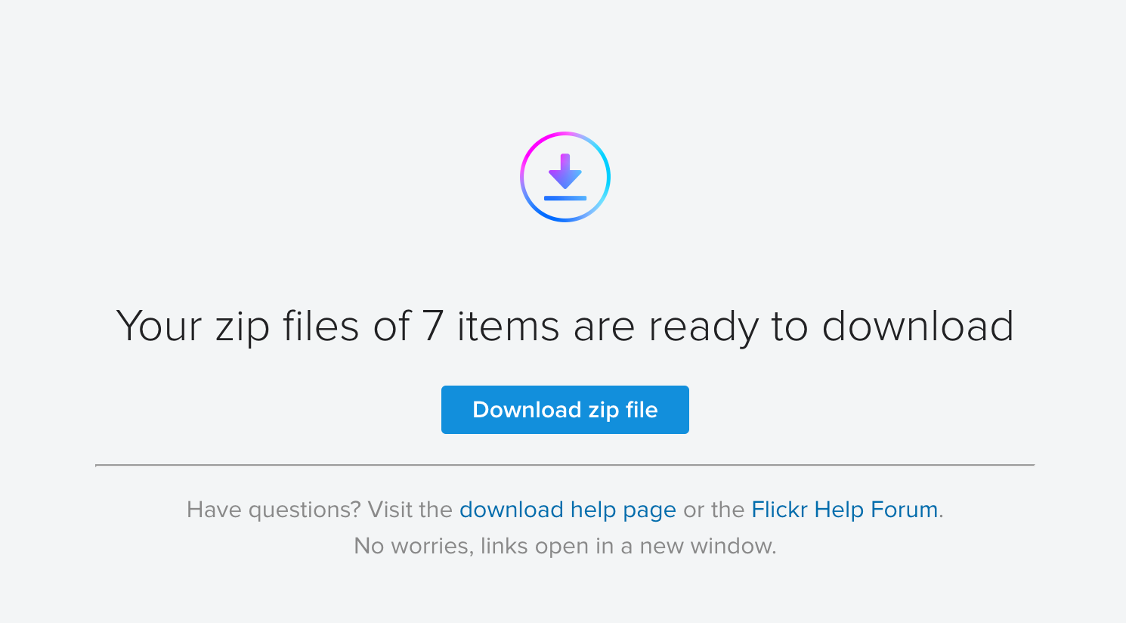Click the word "files" in the heading
This screenshot has height=623, width=1126.
click(x=320, y=327)
